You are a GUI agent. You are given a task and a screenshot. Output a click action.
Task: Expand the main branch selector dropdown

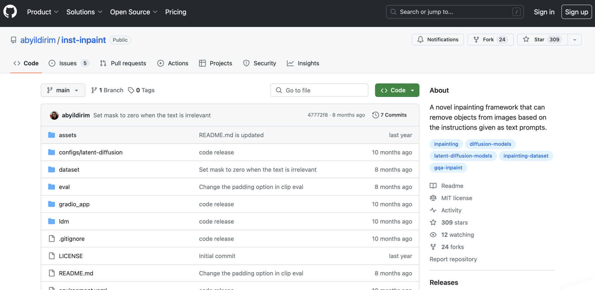pyautogui.click(x=63, y=90)
